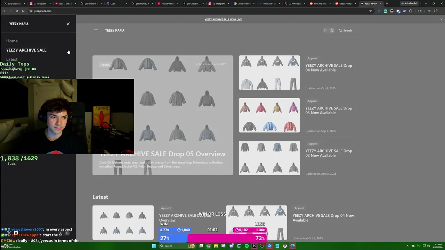Image resolution: width=445 pixels, height=250 pixels.
Task: Open the clock showing 9:16 PM
Action: (438, 246)
